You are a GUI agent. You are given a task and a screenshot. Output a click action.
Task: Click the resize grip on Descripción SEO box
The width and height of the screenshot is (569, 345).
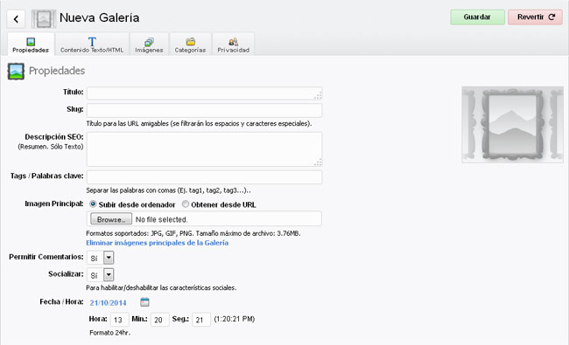[x=318, y=162]
